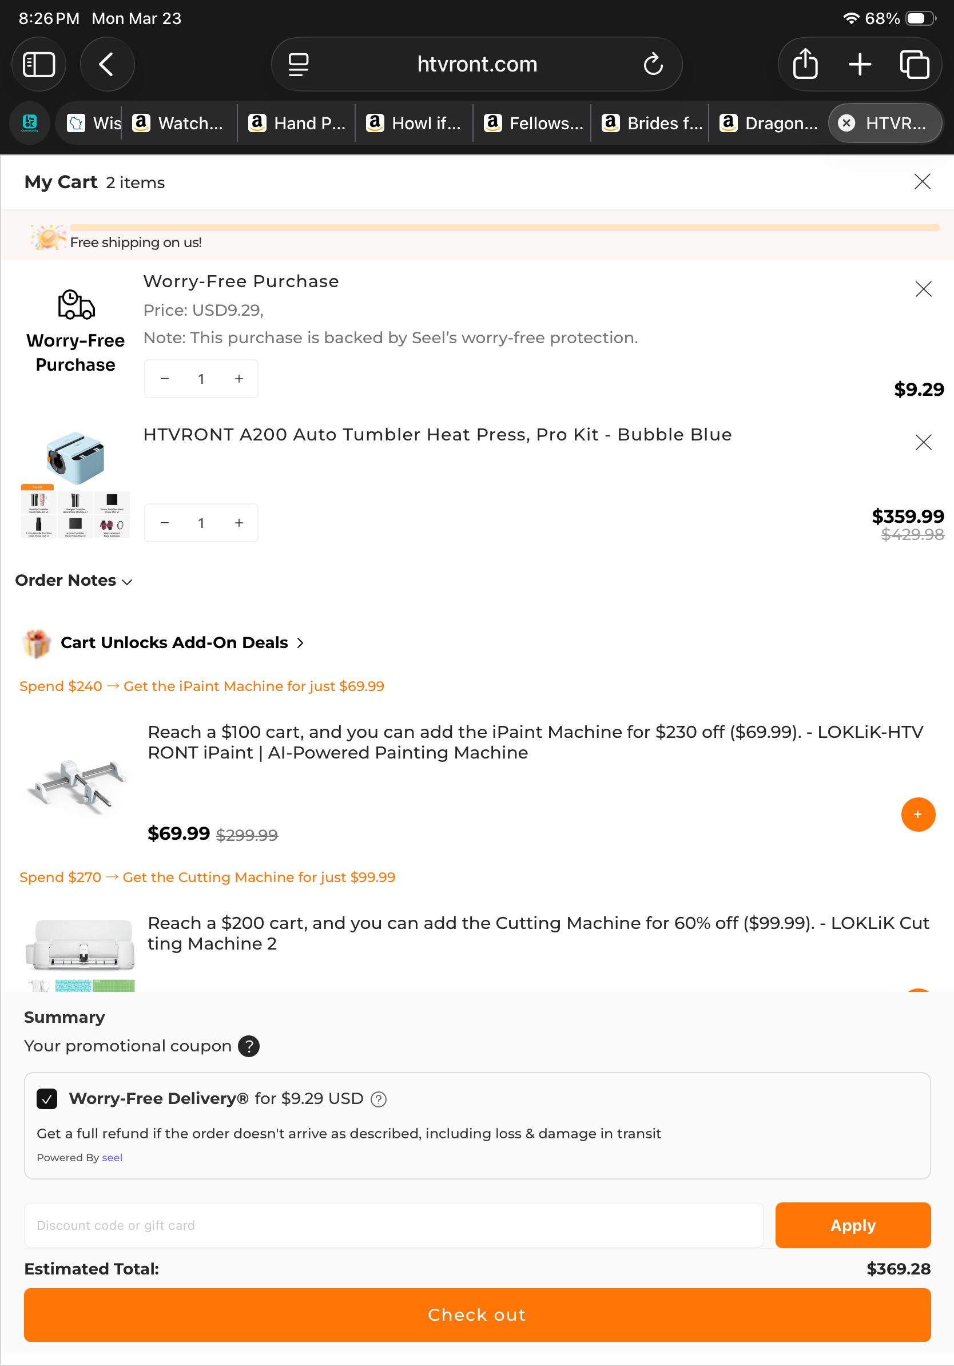Uncheck the Worry-Free Delivery checkbox
Viewport: 954px width, 1366px height.
[47, 1099]
